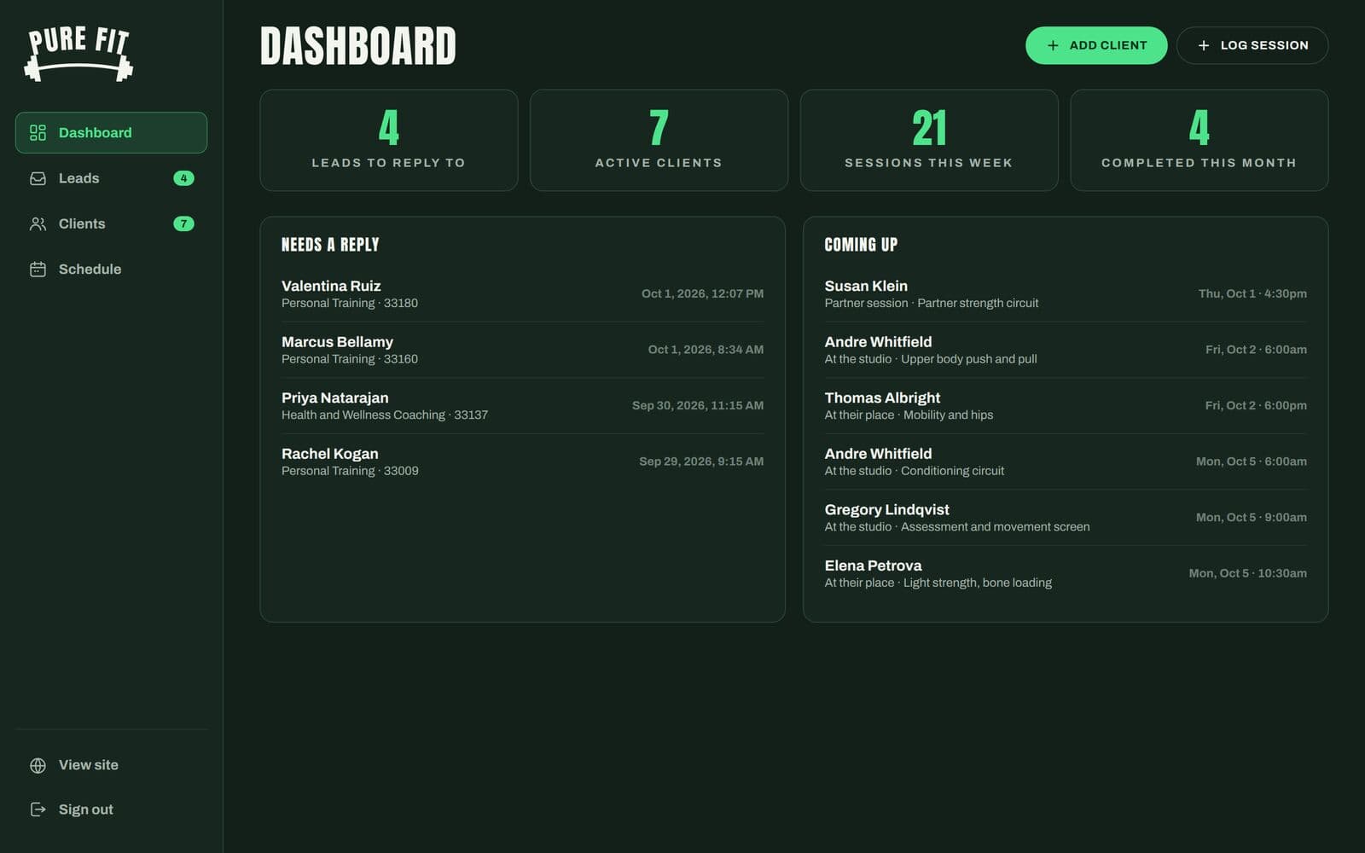This screenshot has height=853, width=1365.
Task: Navigate to the Schedule page
Action: pyautogui.click(x=111, y=270)
